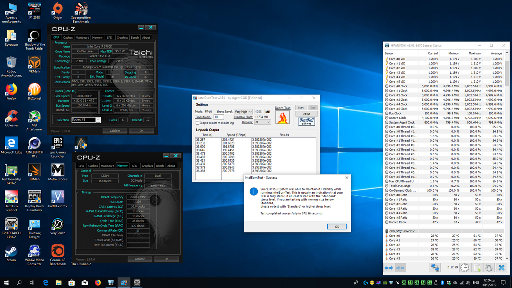
Task: Click Validate in the top CPU-Z window
Action: [x=115, y=130]
